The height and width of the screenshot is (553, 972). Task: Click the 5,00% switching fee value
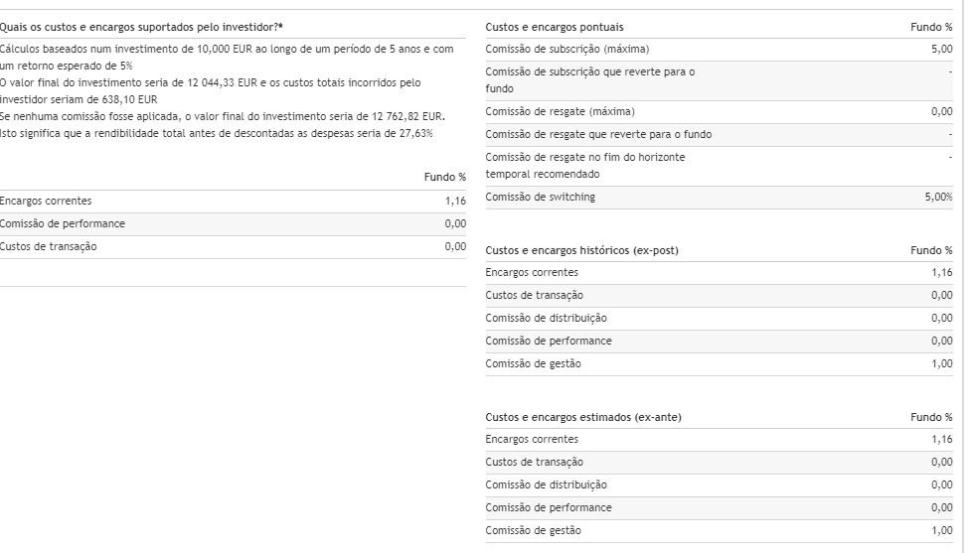pos(938,197)
